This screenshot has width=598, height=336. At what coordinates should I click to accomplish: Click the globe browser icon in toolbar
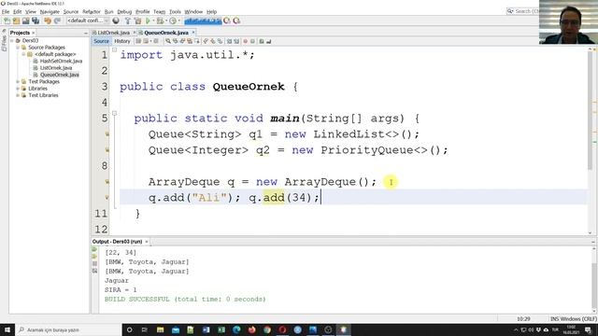point(116,21)
